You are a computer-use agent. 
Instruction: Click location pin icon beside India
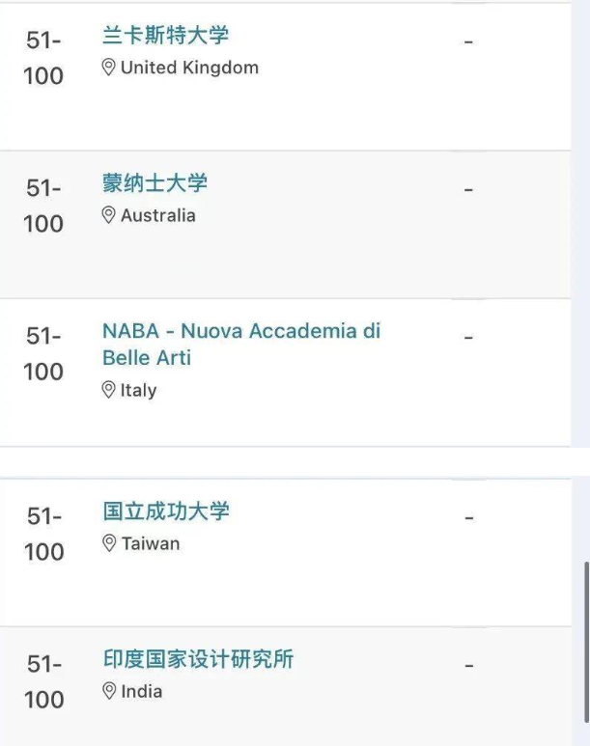pyautogui.click(x=109, y=691)
